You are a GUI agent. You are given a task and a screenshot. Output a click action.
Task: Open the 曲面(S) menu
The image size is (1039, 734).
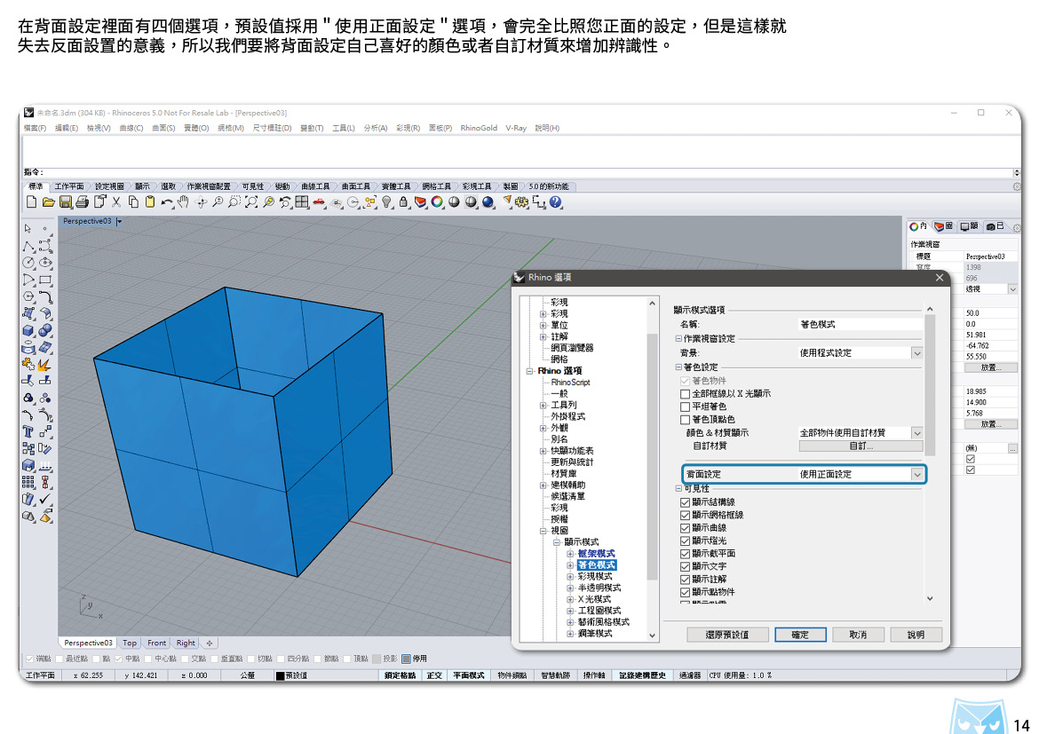click(163, 128)
